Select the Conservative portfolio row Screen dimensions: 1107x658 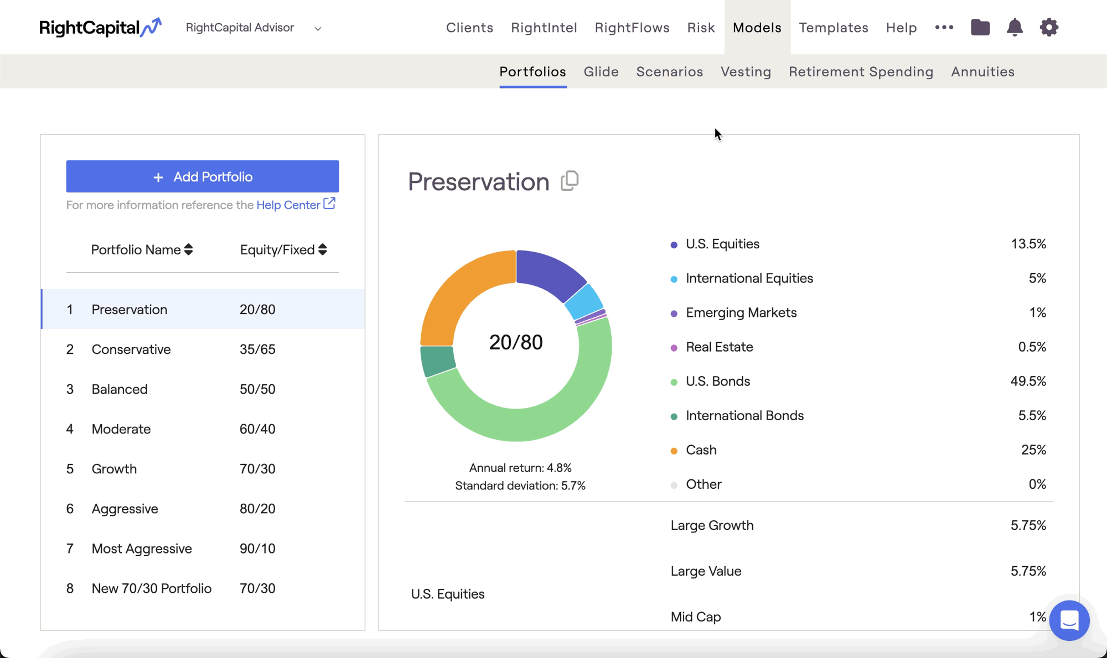tap(203, 349)
